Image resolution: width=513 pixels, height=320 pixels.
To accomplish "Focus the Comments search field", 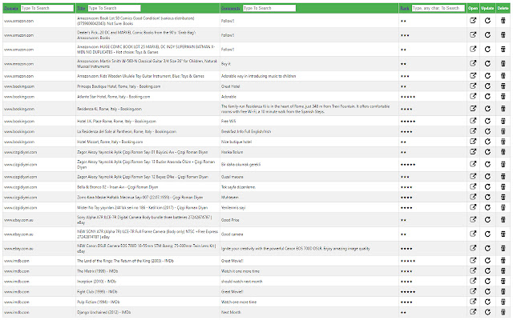I will 269,8.
